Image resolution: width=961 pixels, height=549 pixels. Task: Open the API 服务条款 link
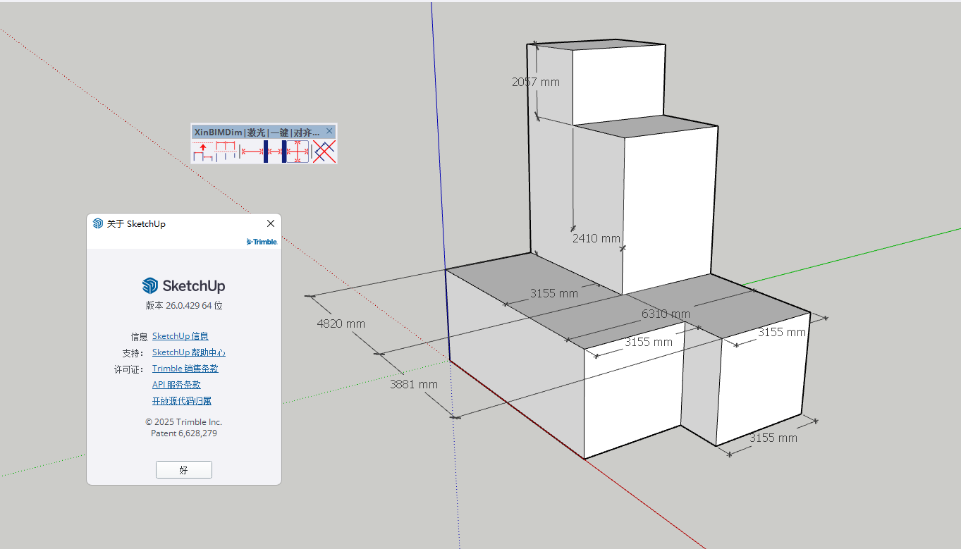coord(176,385)
